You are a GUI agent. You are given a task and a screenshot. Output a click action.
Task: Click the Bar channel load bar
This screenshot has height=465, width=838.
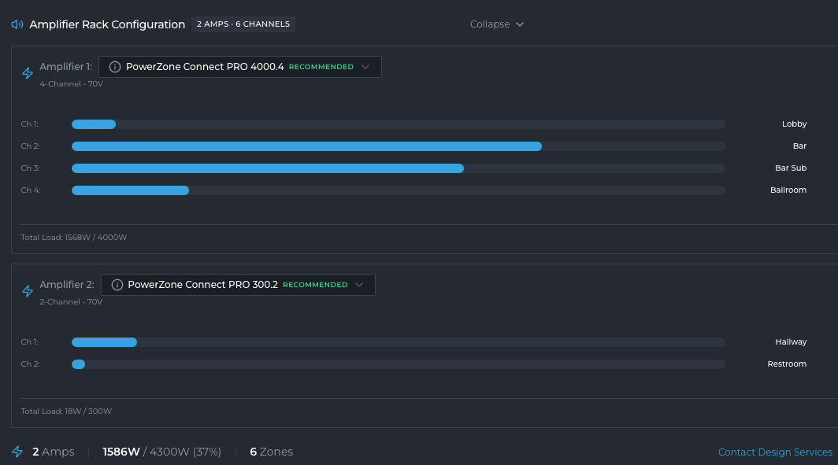399,146
